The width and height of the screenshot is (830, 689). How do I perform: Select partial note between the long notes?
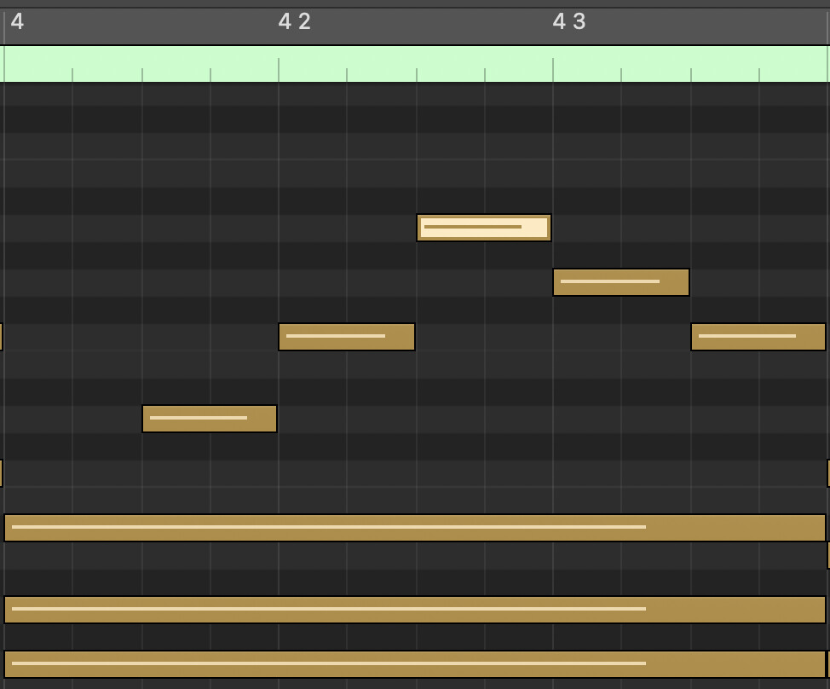pos(827,555)
